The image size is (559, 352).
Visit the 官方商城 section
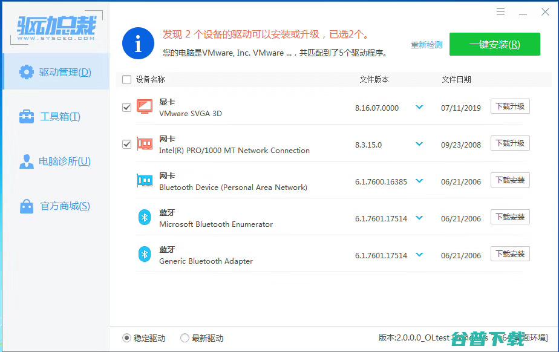56,206
